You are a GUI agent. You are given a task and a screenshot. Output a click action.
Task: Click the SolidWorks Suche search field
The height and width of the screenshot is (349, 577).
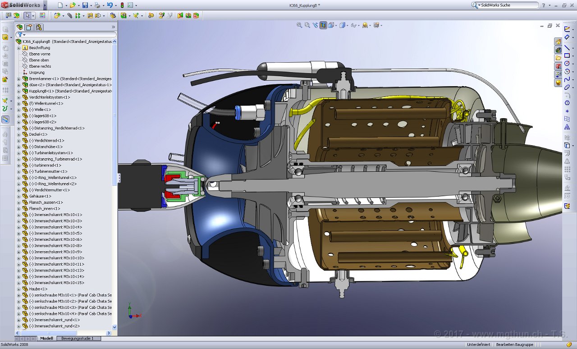point(505,5)
